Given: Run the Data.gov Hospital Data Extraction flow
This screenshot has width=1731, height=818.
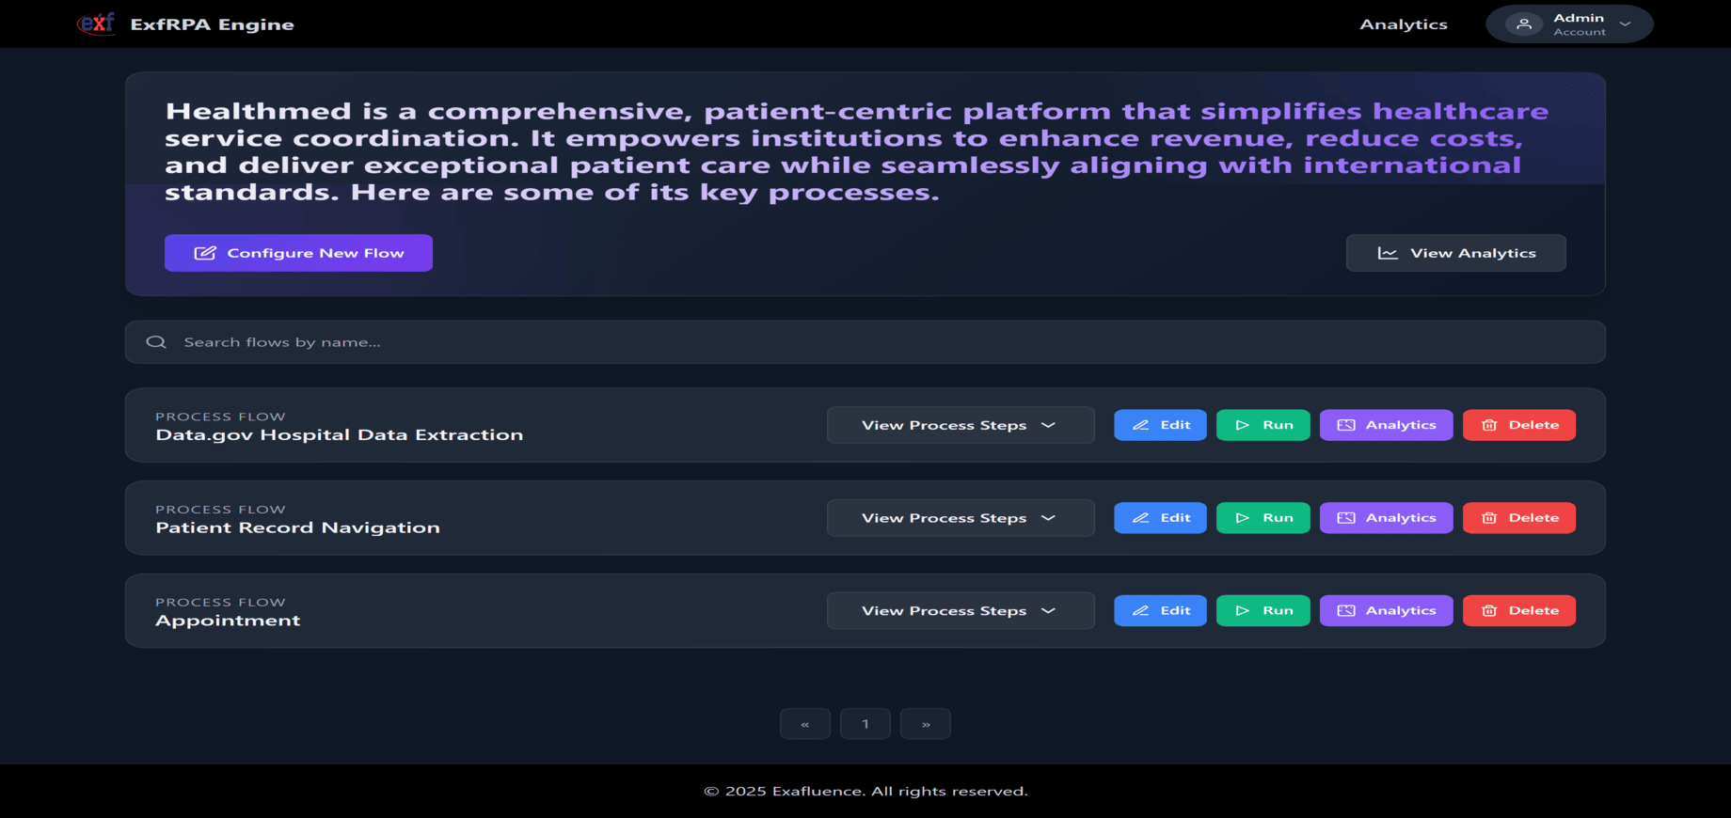Looking at the screenshot, I should [x=1263, y=425].
